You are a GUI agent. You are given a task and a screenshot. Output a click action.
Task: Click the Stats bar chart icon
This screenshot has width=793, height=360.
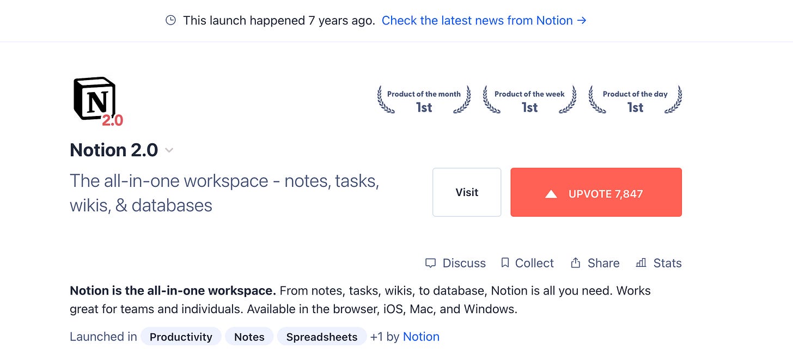641,263
